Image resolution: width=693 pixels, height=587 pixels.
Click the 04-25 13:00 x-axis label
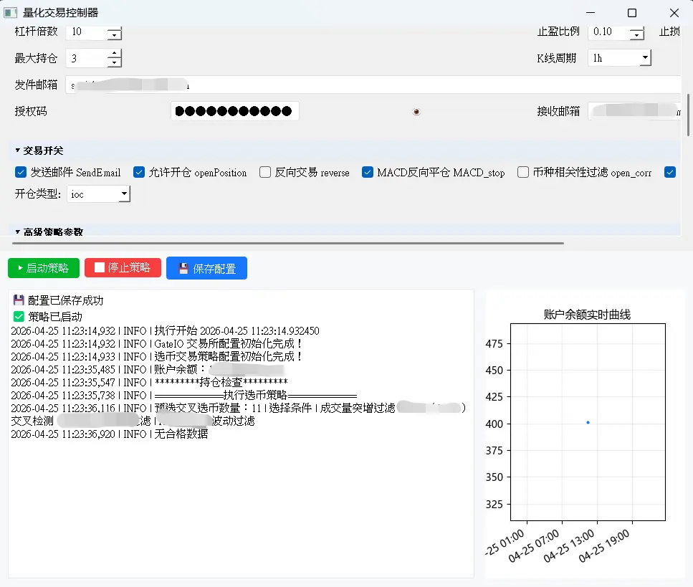click(x=569, y=546)
